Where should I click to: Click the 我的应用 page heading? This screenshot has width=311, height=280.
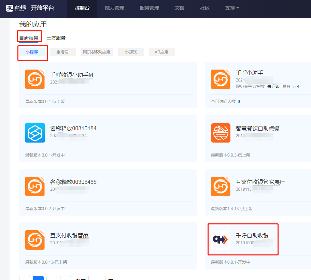coord(33,24)
